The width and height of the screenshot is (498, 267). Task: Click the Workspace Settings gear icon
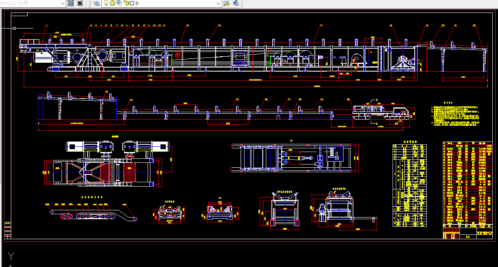click(71, 3)
